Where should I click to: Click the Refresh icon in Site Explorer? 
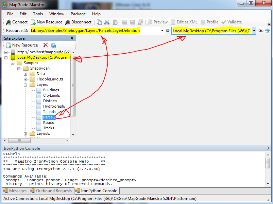(53, 45)
